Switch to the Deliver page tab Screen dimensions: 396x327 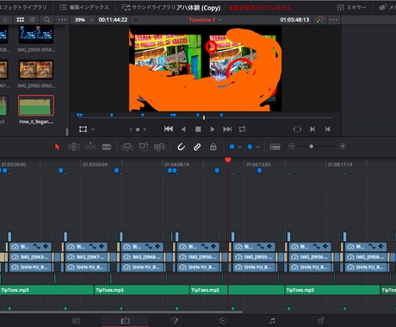tap(321, 320)
